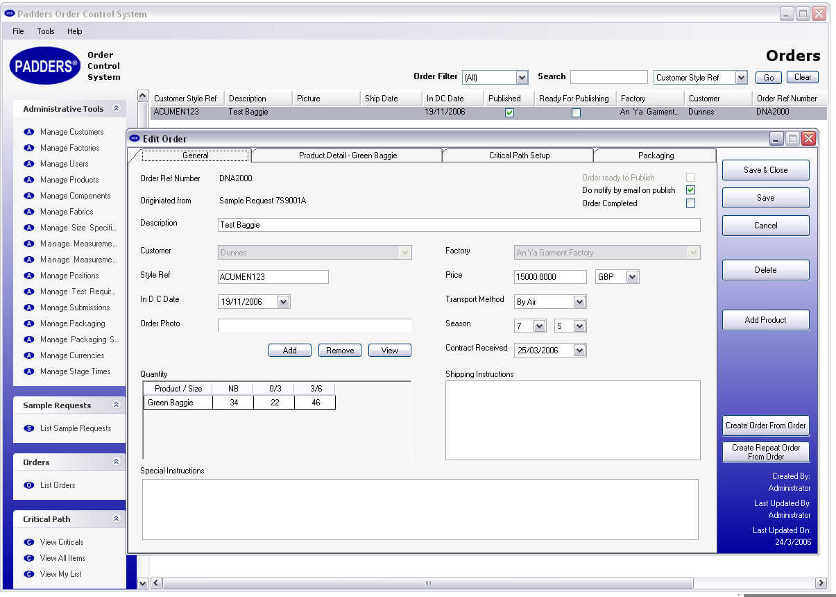Click the icon beside Manage Size Specifi...
The height and width of the screenshot is (597, 836).
point(29,228)
